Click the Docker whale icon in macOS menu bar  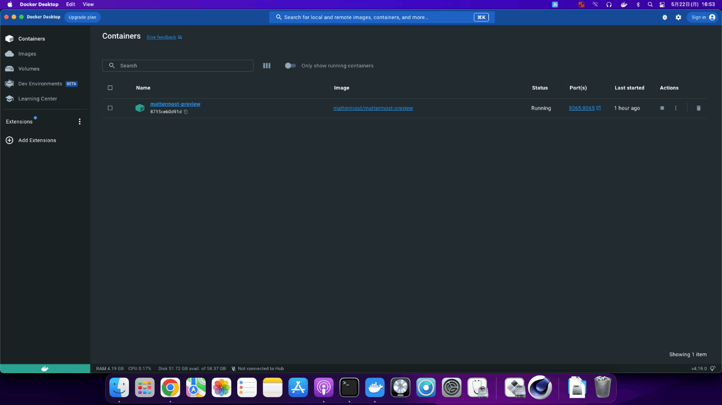click(623, 4)
